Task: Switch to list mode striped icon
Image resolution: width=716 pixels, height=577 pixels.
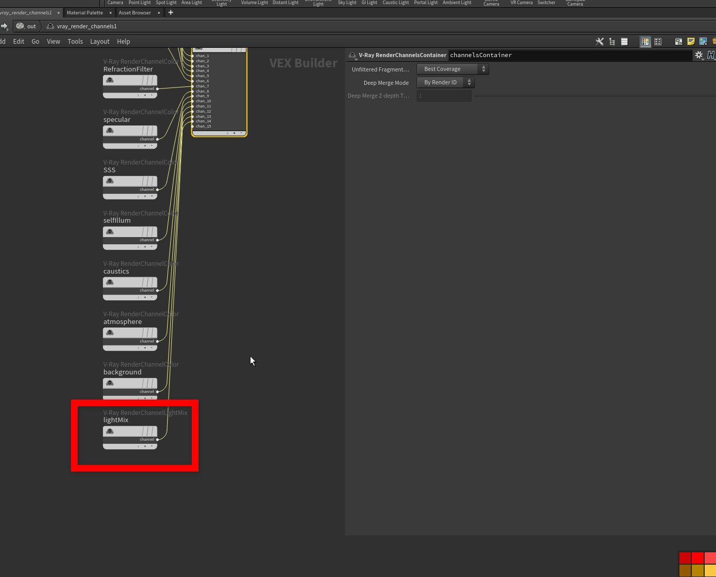Action: [624, 42]
